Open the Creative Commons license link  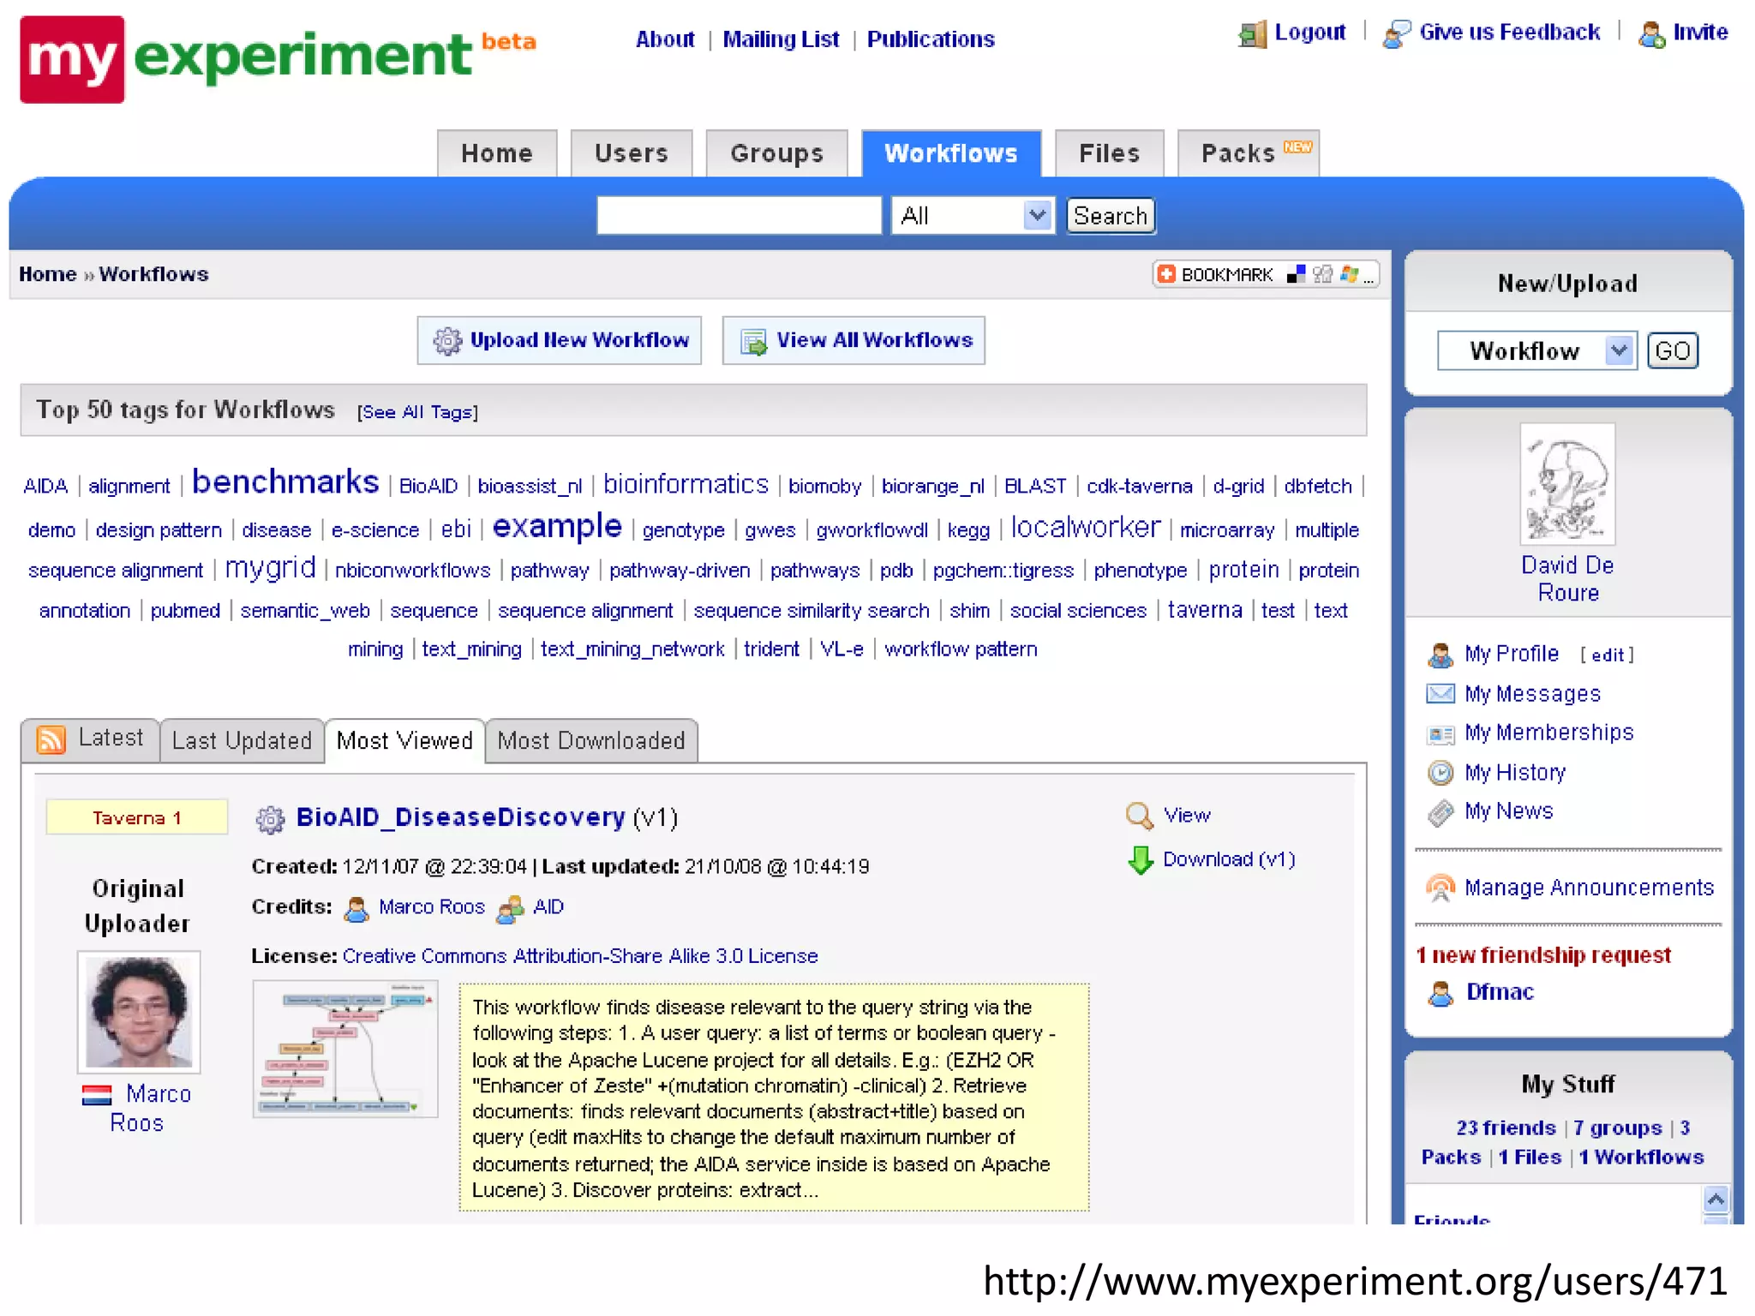580,956
